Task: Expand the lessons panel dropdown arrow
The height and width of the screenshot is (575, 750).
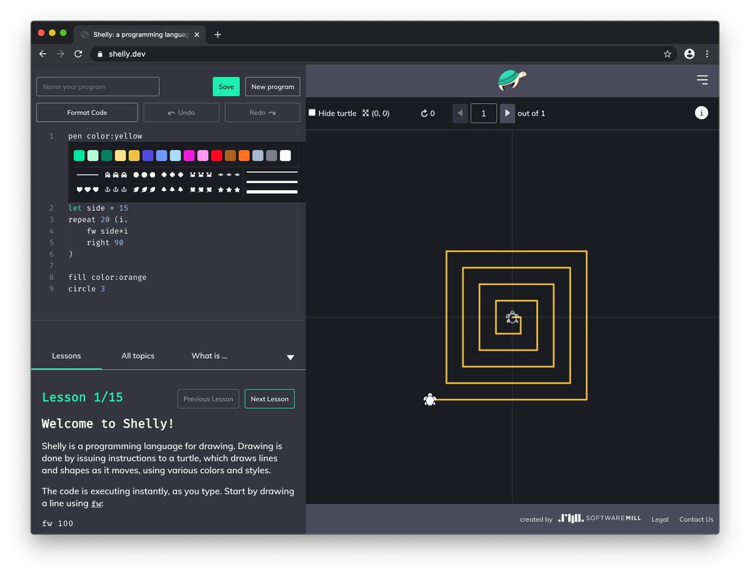Action: 290,357
